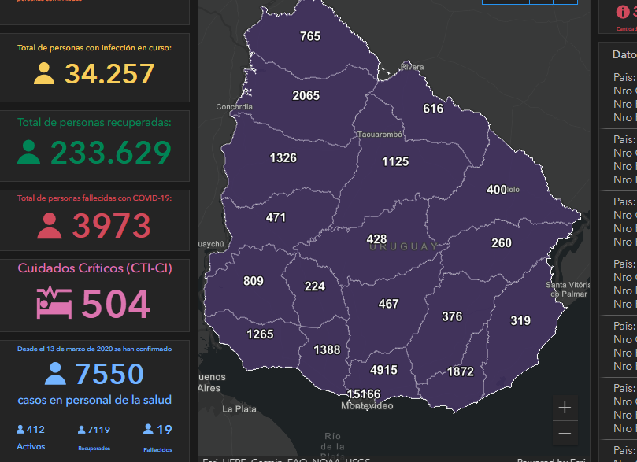Select the critical care value 504
Image resolution: width=637 pixels, height=462 pixels.
[117, 303]
